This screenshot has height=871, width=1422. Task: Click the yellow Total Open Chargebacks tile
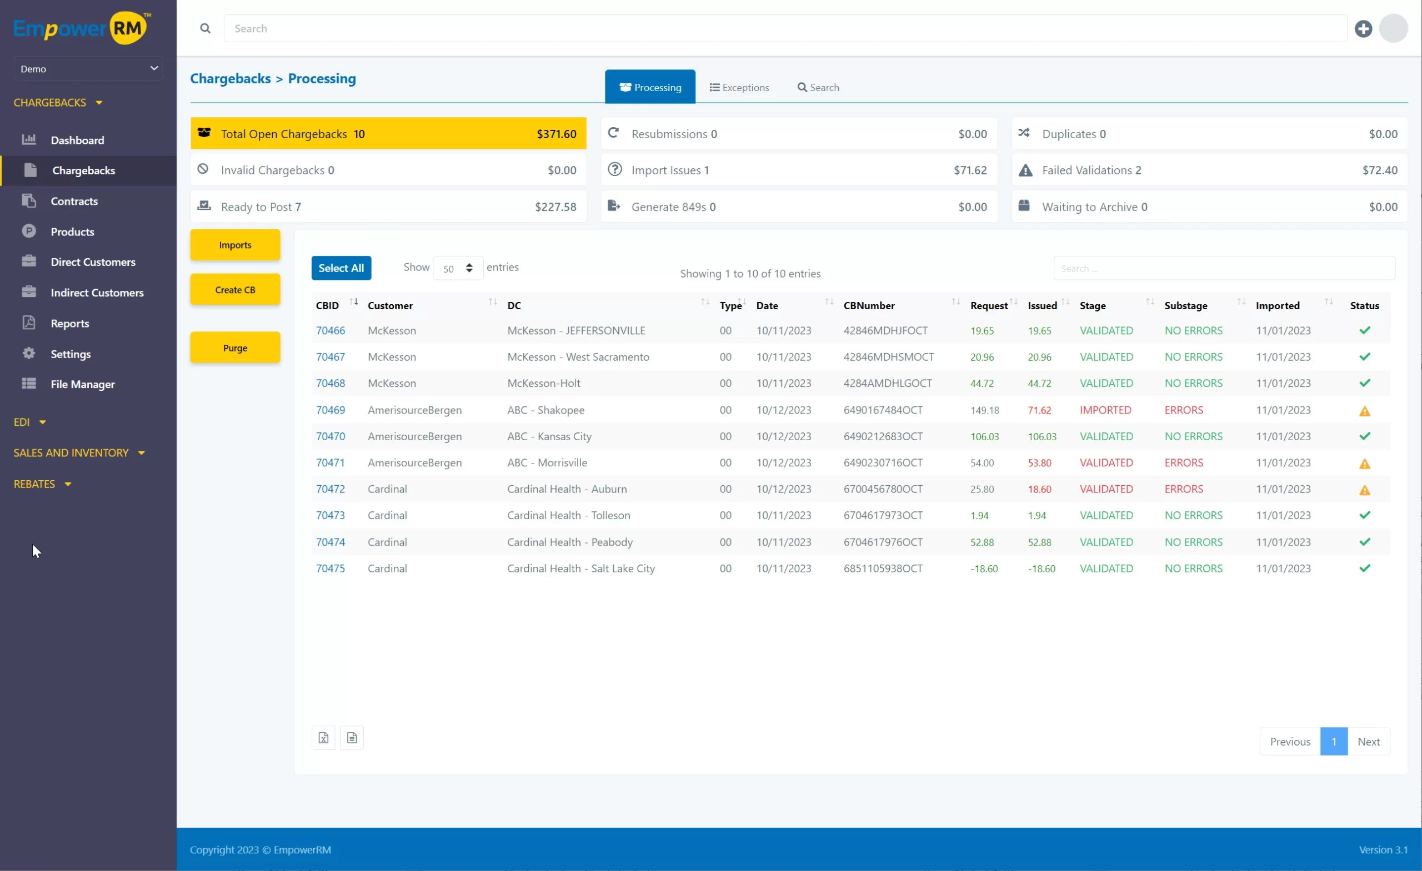coord(388,134)
